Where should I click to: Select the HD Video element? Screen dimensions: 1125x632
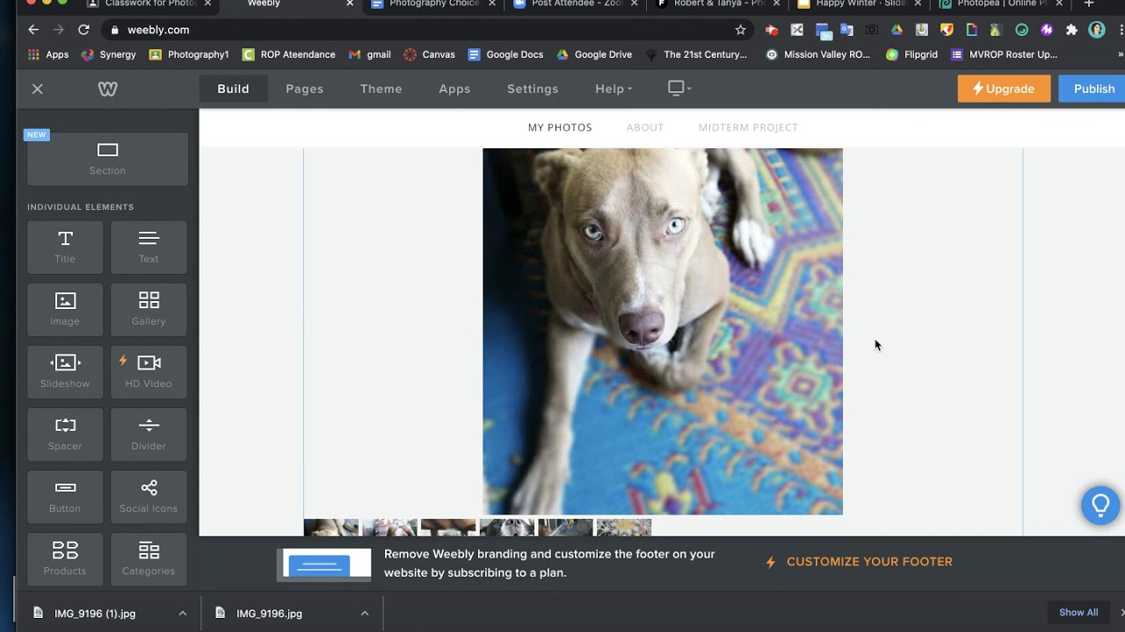pos(149,371)
